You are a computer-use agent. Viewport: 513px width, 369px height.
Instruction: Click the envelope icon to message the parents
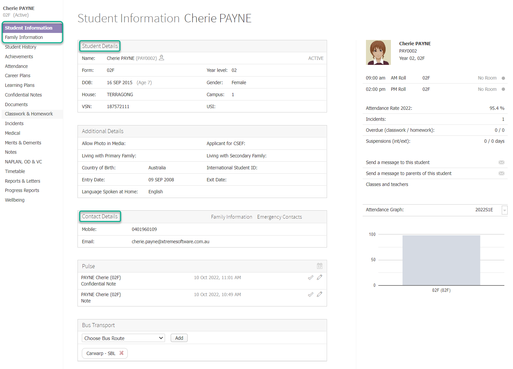point(501,173)
